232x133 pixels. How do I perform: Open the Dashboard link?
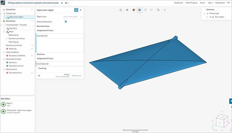179,3
